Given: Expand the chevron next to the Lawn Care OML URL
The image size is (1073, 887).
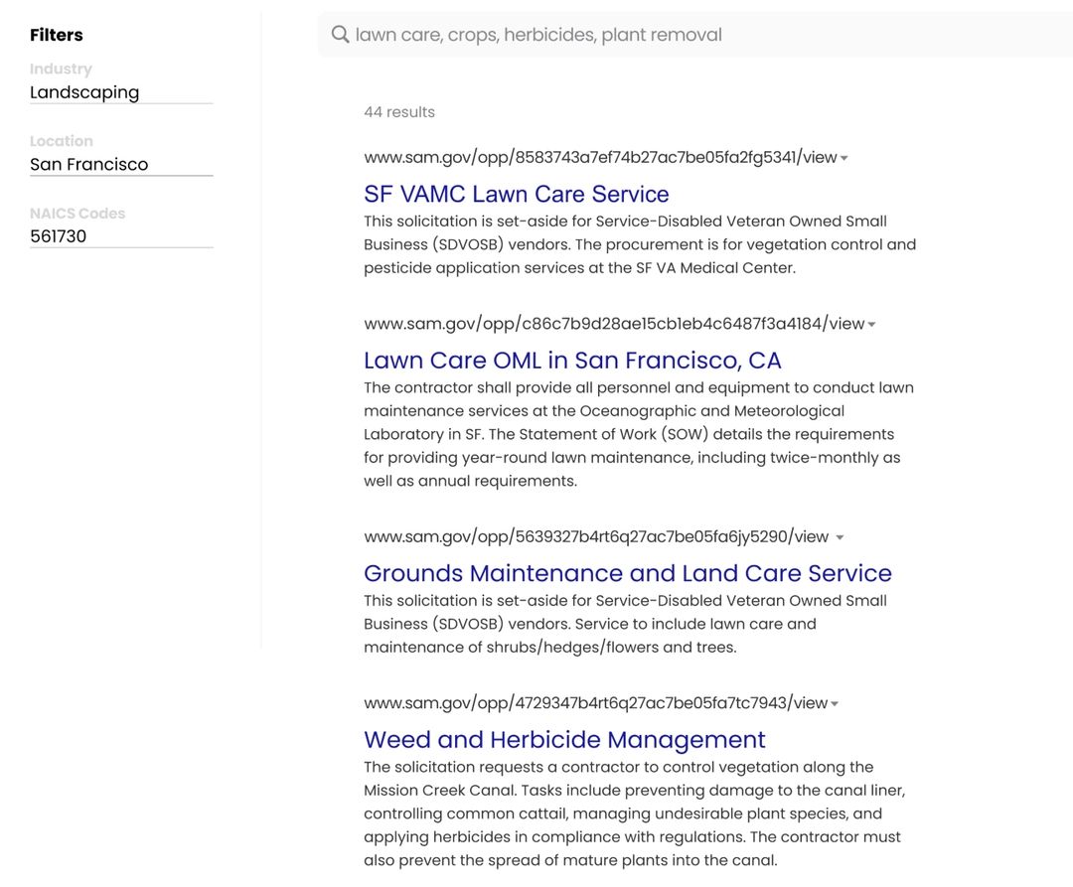Looking at the screenshot, I should click(x=871, y=323).
